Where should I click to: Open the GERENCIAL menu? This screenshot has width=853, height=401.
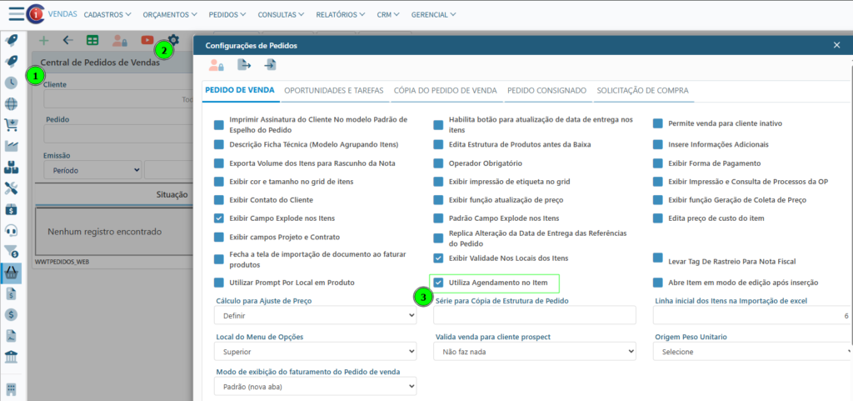tap(433, 15)
